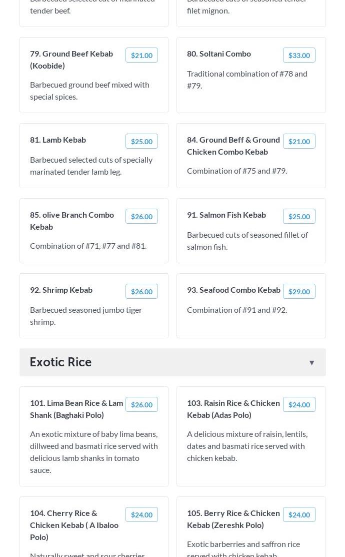Select $26.00 price of olive Branch Combo
The width and height of the screenshot is (345, 557).
point(141,217)
